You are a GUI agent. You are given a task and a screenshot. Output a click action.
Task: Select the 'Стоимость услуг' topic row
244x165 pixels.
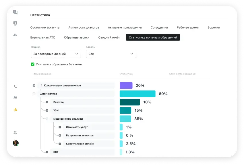point(77,127)
